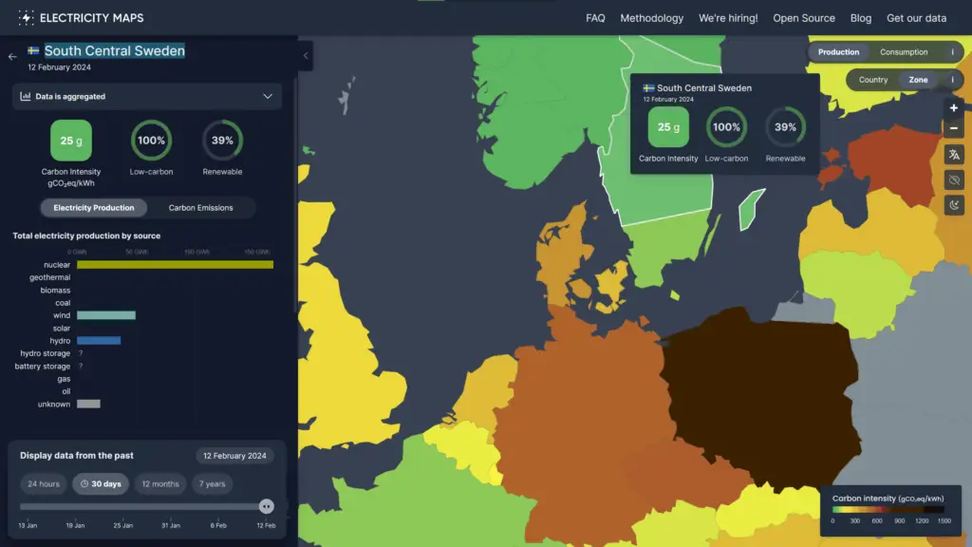The image size is (972, 547).
Task: Click the 'biomass' row label
Action: tap(55, 291)
